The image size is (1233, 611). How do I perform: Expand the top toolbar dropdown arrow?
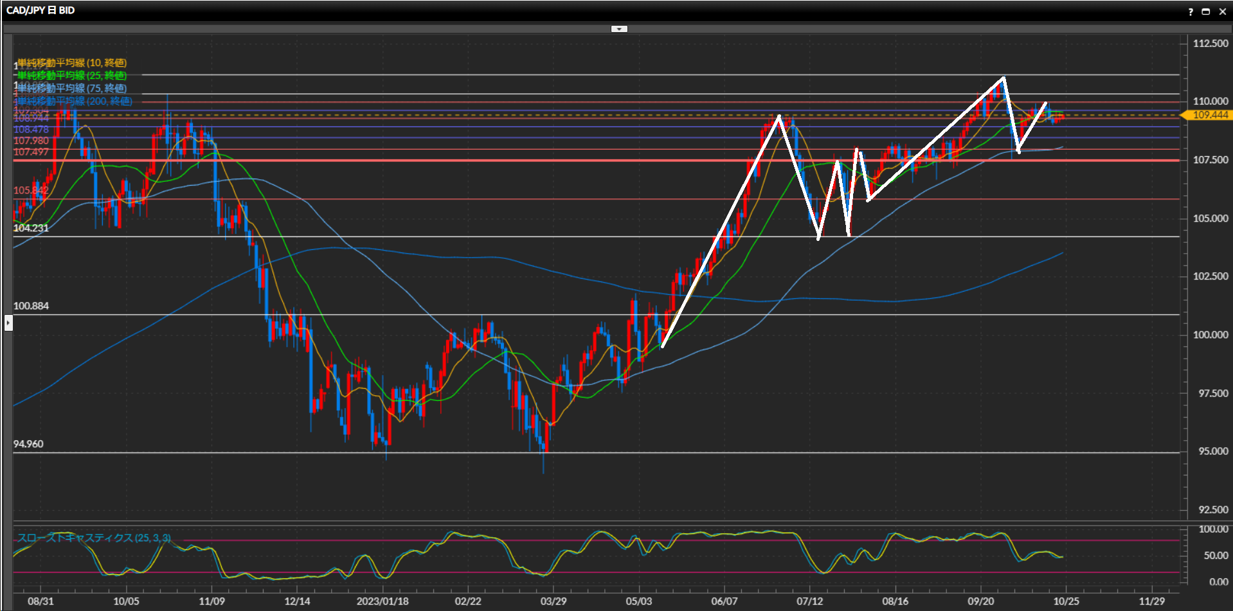[x=618, y=29]
